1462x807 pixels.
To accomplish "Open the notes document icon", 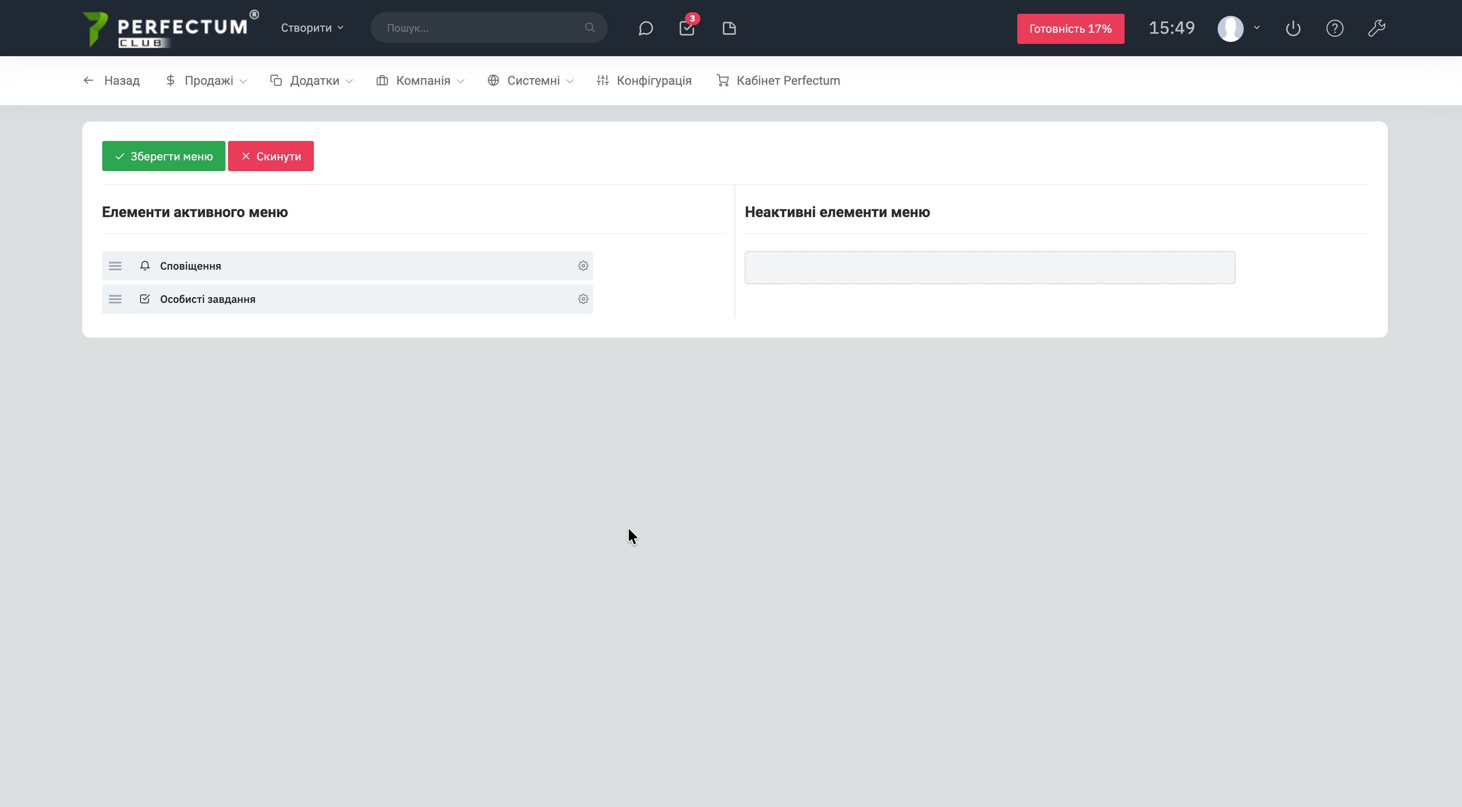I will 729,29.
